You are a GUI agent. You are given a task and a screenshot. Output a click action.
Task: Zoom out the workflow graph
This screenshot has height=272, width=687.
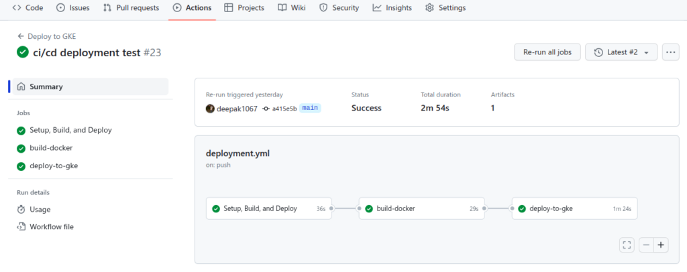click(x=647, y=245)
